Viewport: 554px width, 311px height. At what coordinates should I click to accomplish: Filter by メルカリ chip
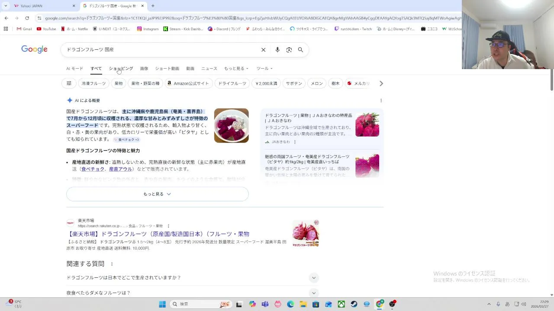pos(358,83)
